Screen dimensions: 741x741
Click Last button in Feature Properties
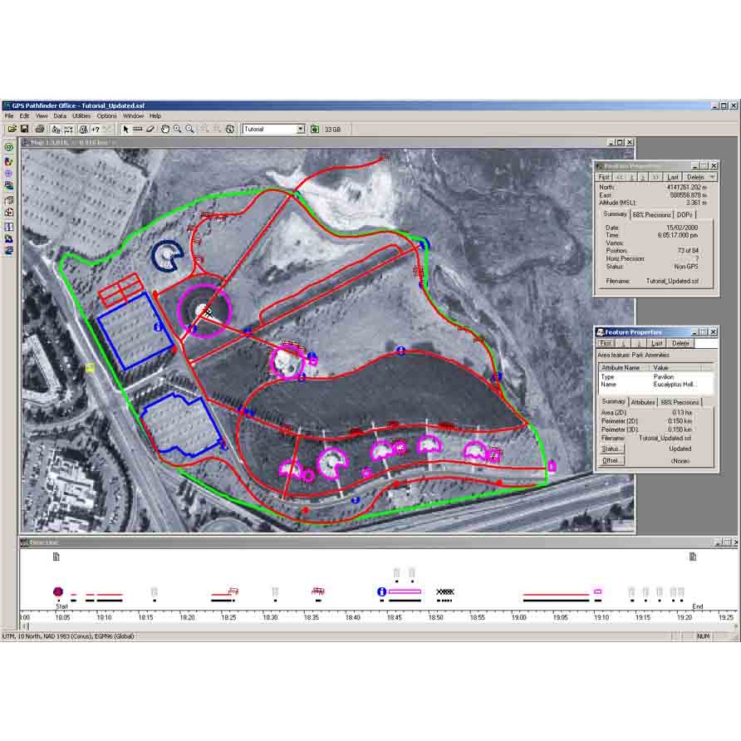[x=657, y=343]
